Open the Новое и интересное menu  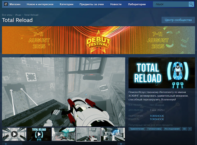click(x=40, y=4)
